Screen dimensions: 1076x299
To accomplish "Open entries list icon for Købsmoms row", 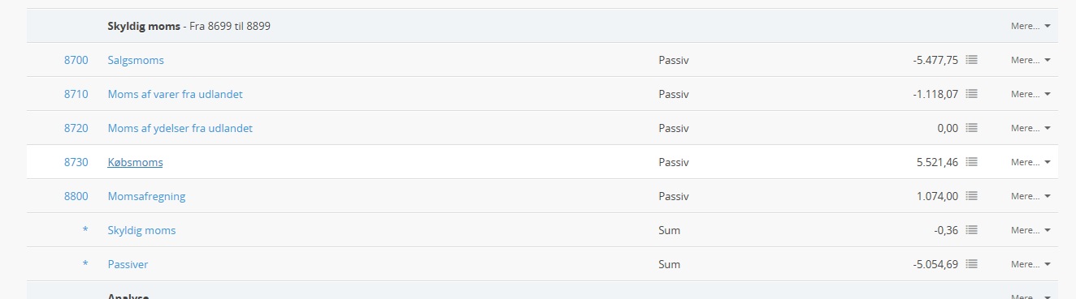I will [x=971, y=162].
